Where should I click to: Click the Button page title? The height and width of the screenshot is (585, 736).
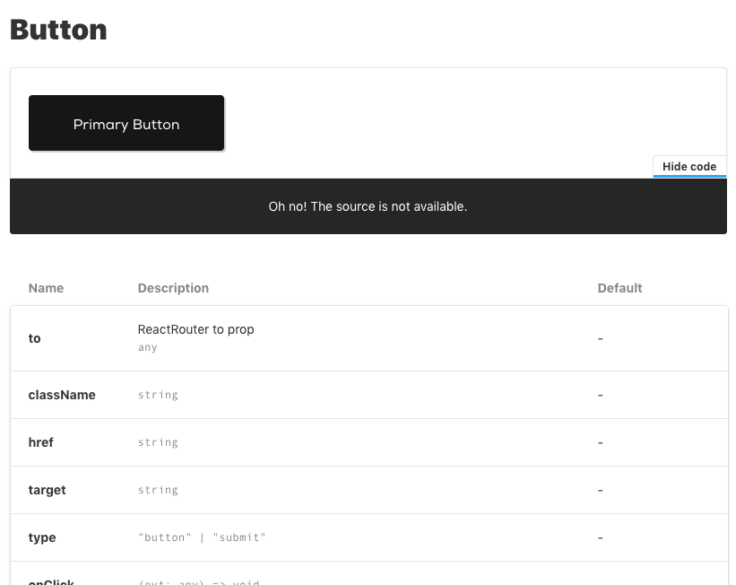click(x=57, y=30)
